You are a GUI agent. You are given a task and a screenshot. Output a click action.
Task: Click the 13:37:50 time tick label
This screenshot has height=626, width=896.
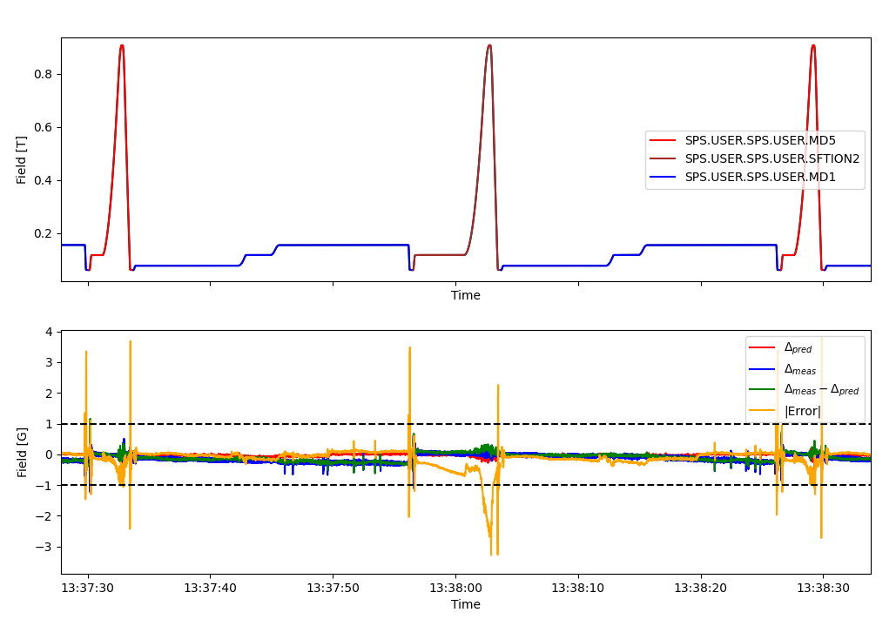(333, 589)
